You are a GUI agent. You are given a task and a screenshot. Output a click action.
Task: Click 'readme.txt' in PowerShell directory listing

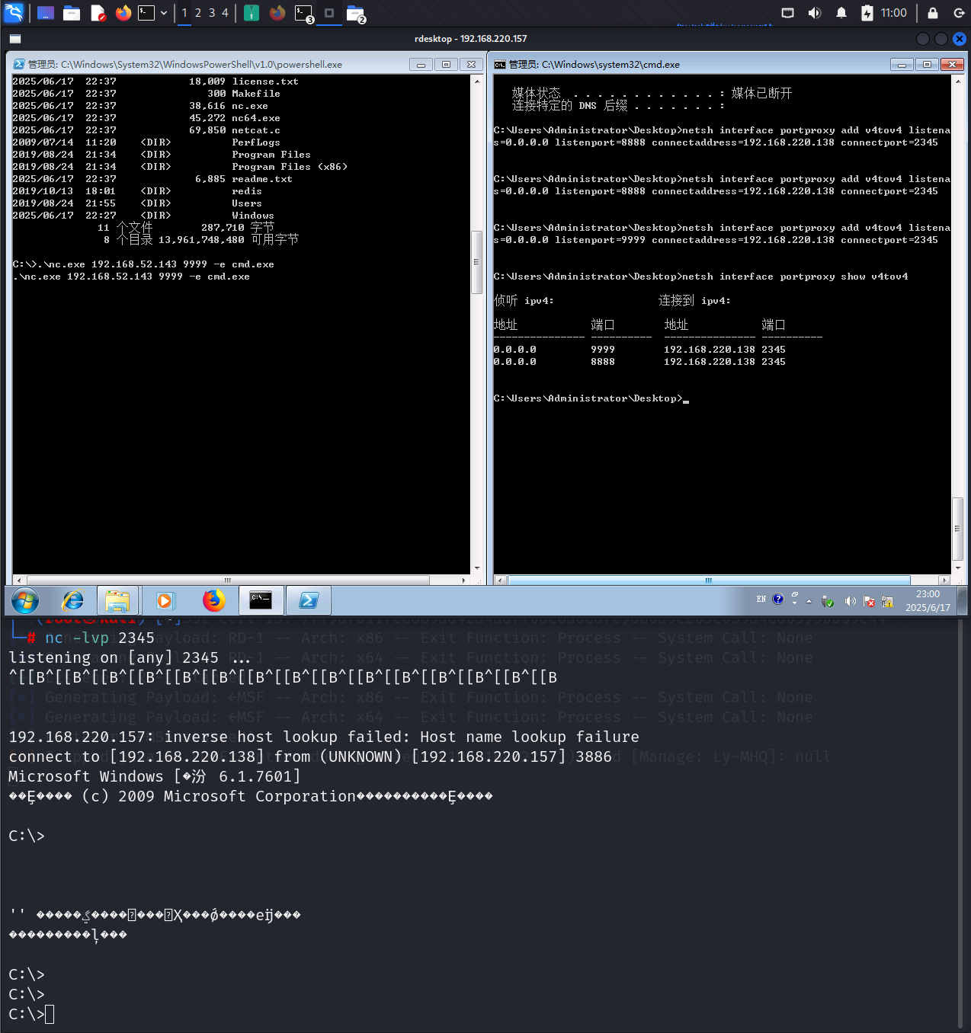pos(262,179)
